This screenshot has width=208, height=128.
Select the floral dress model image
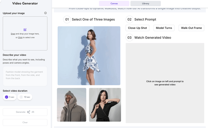[x=89, y=56]
